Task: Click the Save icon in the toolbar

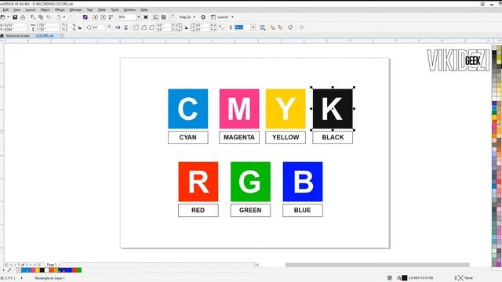Action: (15, 17)
